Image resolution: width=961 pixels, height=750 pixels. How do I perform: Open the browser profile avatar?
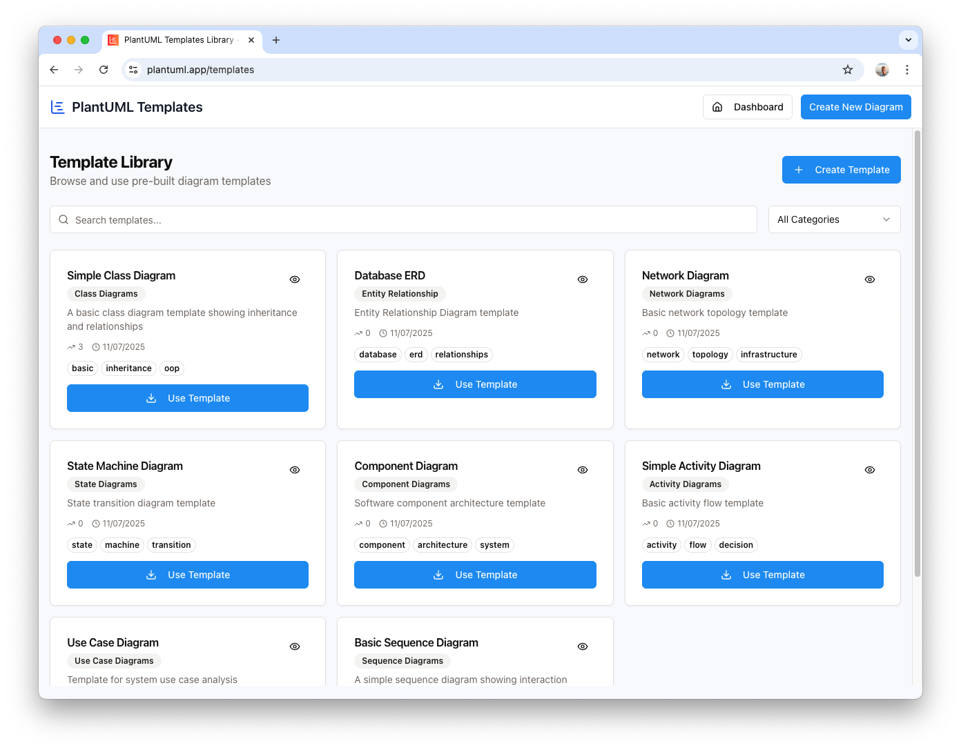pos(882,70)
